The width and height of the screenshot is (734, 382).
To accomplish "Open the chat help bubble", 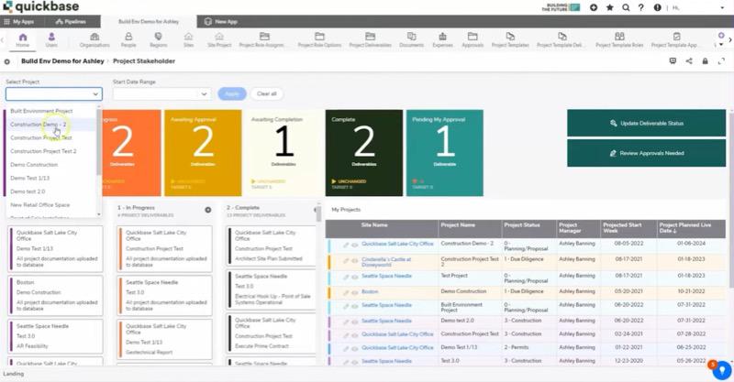I will [x=722, y=370].
